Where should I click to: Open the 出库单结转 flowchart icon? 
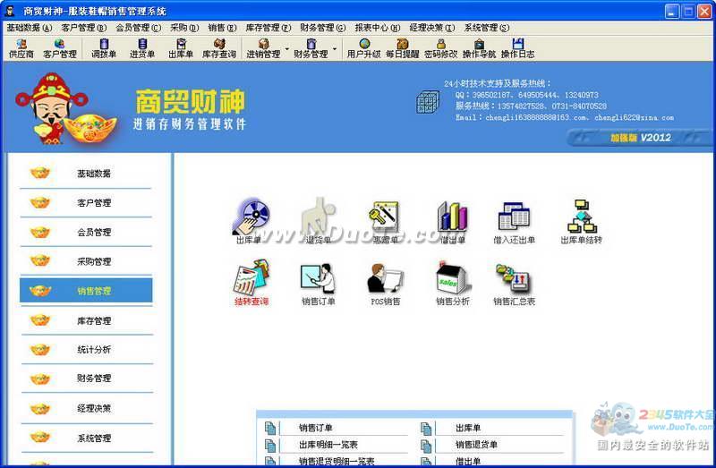click(581, 222)
